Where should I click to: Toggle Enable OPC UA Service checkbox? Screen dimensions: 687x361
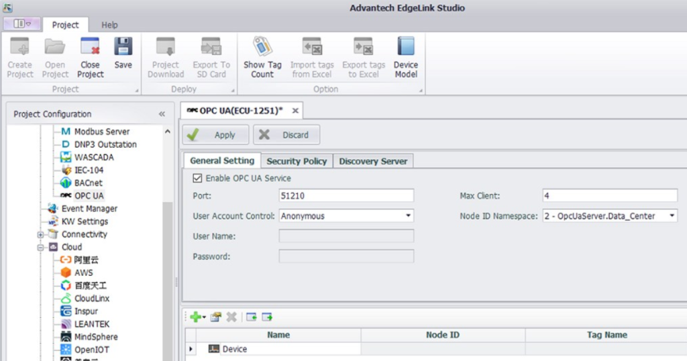[197, 178]
